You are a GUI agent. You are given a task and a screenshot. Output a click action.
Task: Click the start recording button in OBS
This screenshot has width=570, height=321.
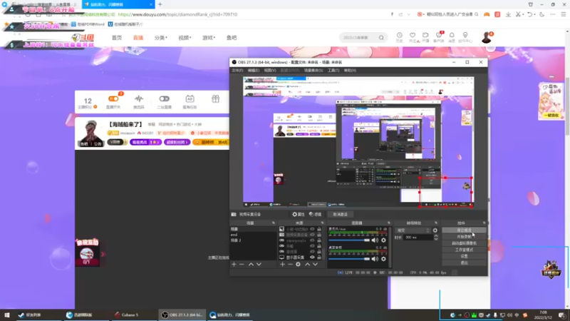click(465, 237)
